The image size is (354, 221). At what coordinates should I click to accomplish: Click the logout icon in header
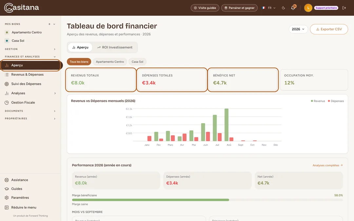tap(344, 8)
